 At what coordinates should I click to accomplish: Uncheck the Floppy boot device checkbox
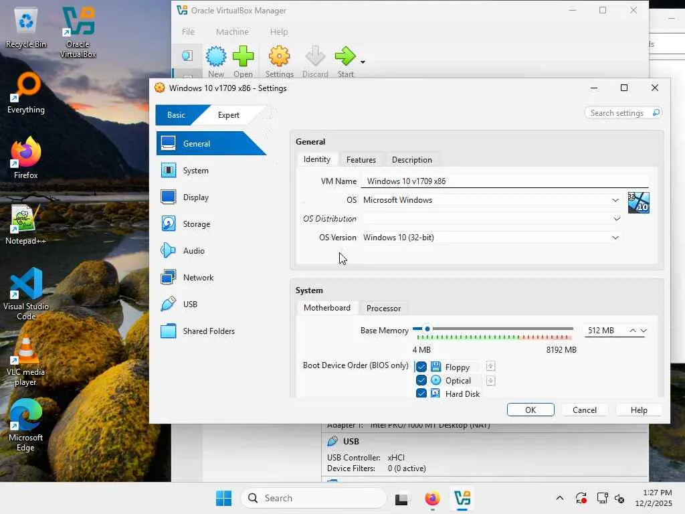421,367
